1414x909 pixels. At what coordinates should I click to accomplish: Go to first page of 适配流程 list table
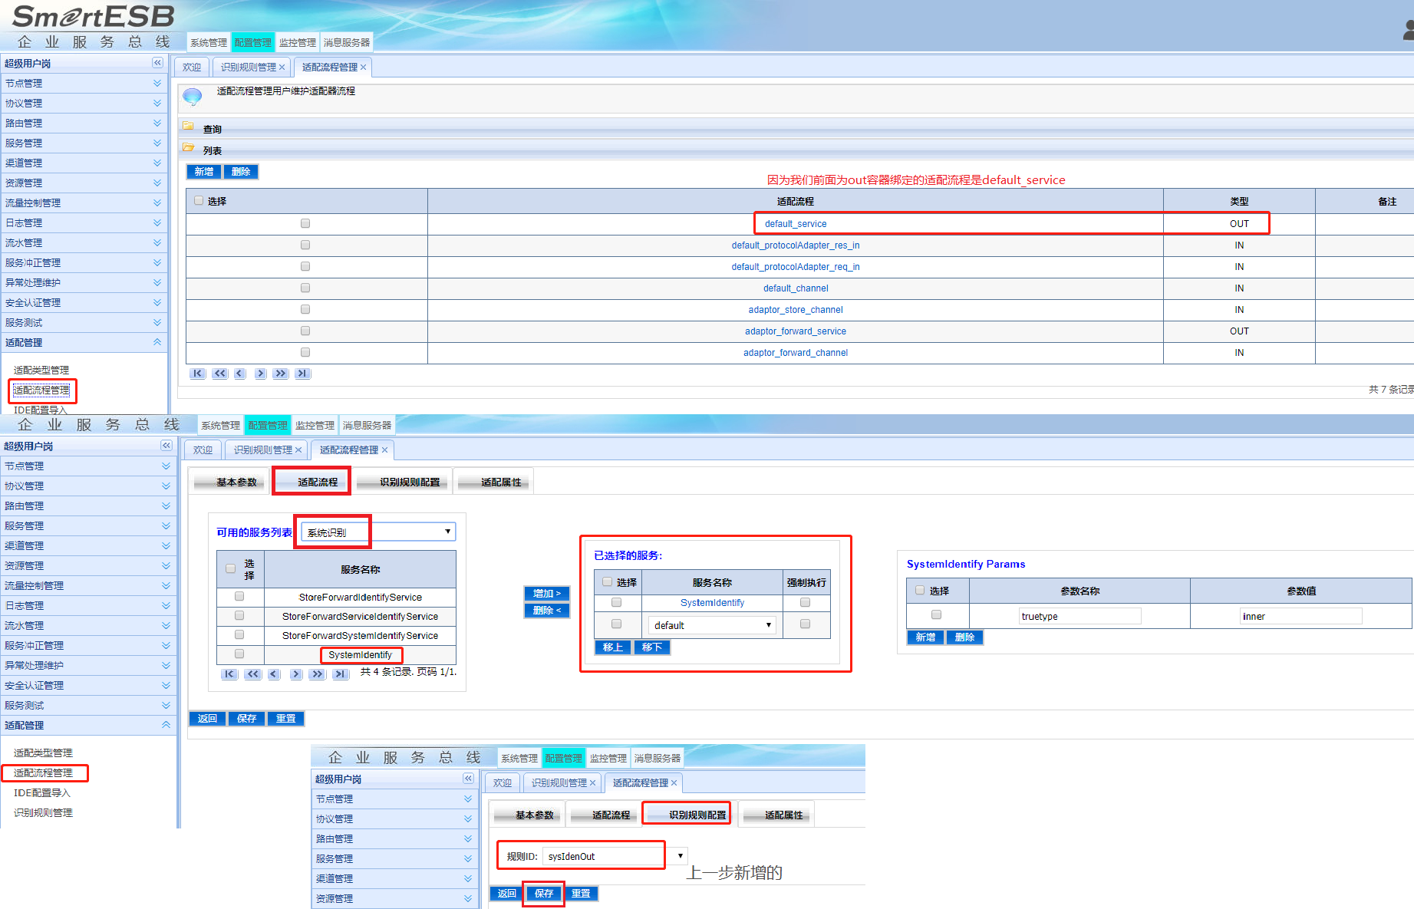pyautogui.click(x=198, y=374)
